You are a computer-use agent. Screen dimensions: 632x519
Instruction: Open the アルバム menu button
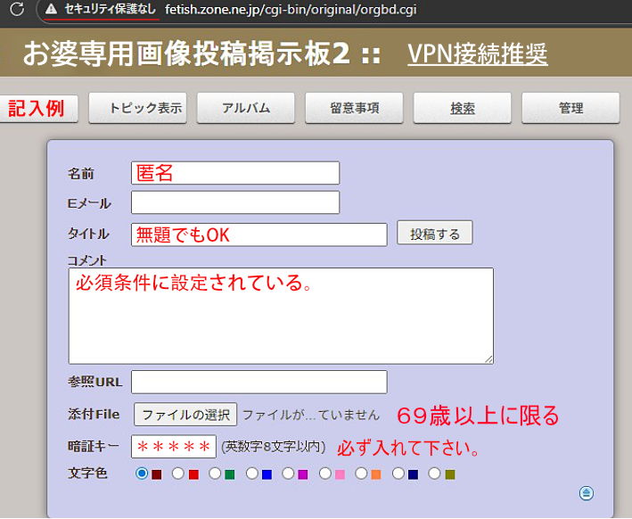[245, 108]
